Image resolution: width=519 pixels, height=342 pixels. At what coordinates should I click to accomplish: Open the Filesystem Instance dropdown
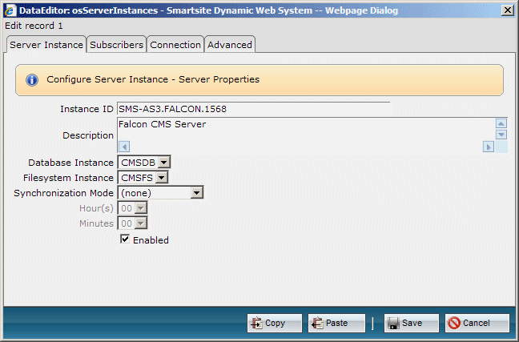pos(143,178)
